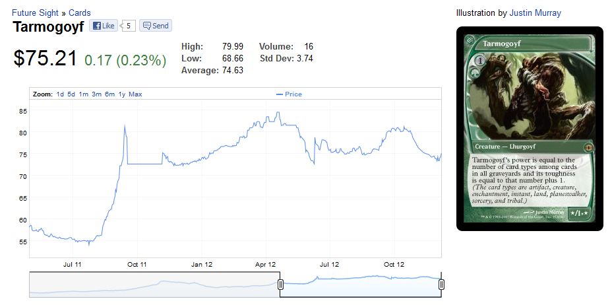Show the Max zoom range
The image size is (612, 305).
coord(135,94)
